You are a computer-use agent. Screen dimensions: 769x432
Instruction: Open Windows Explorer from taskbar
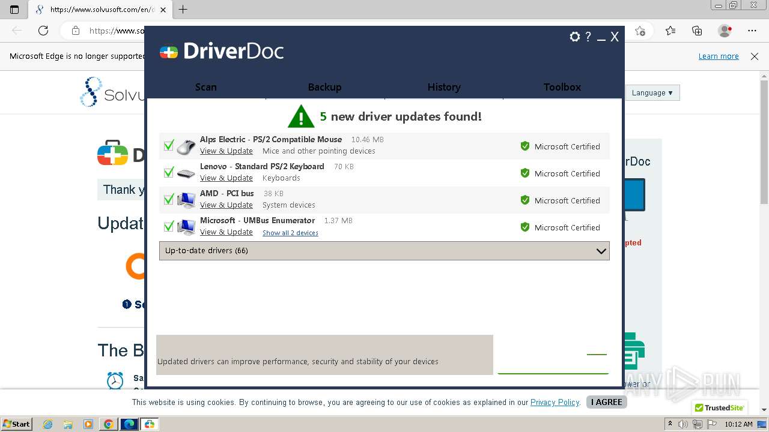point(68,424)
